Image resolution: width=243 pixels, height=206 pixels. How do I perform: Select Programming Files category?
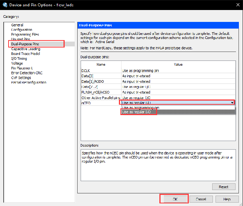click(x=25, y=35)
